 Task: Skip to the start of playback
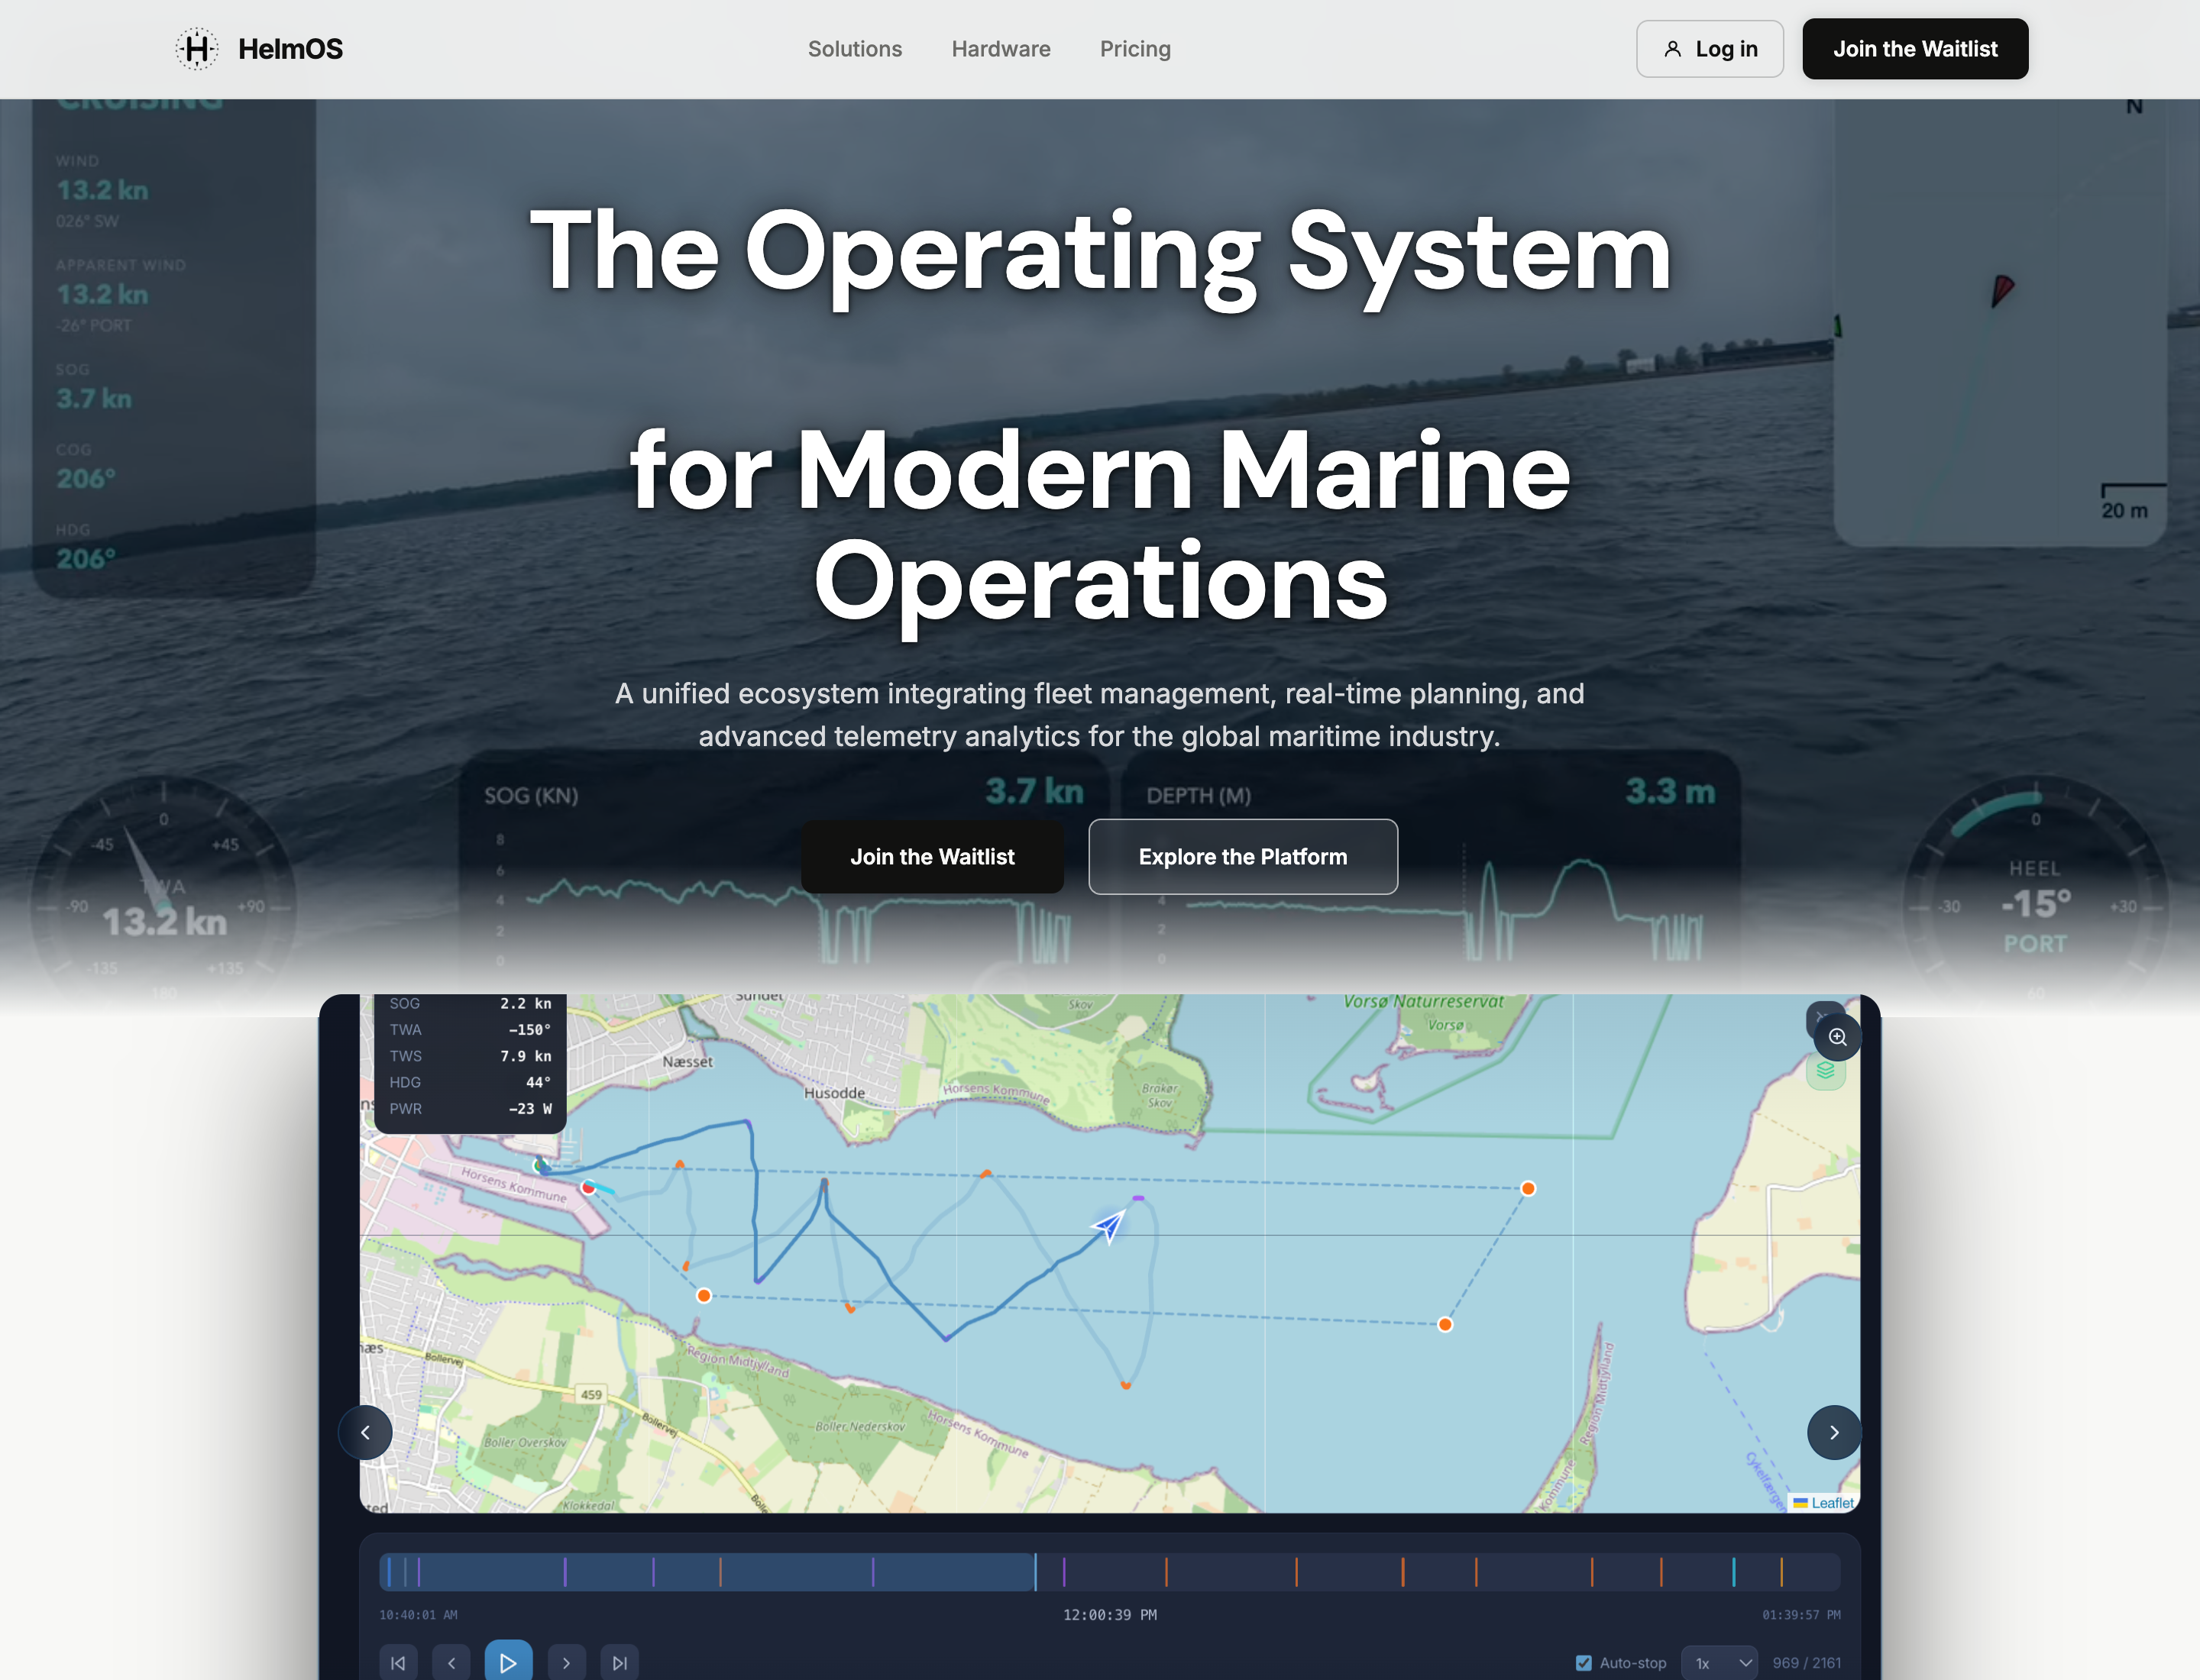tap(398, 1663)
